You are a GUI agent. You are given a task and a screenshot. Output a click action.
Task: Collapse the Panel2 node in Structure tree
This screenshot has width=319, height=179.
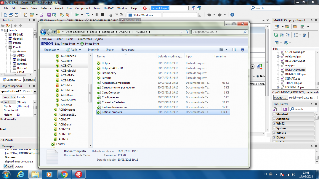tap(6, 47)
